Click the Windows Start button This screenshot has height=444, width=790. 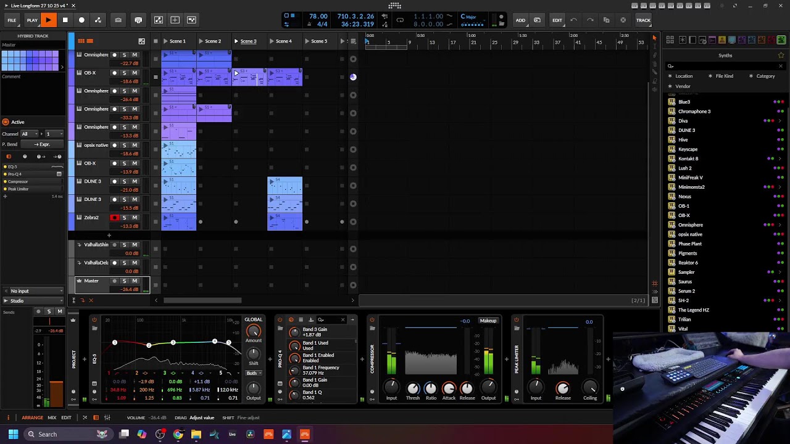pos(13,435)
